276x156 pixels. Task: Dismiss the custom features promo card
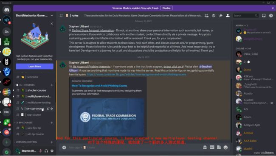click(x=52, y=24)
